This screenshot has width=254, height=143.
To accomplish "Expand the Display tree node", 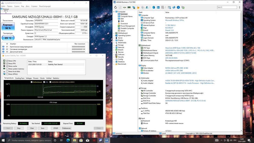I will tap(114, 40).
